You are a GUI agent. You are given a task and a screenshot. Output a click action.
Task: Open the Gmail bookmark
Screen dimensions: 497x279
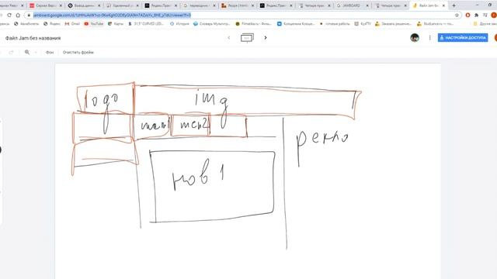point(72,24)
